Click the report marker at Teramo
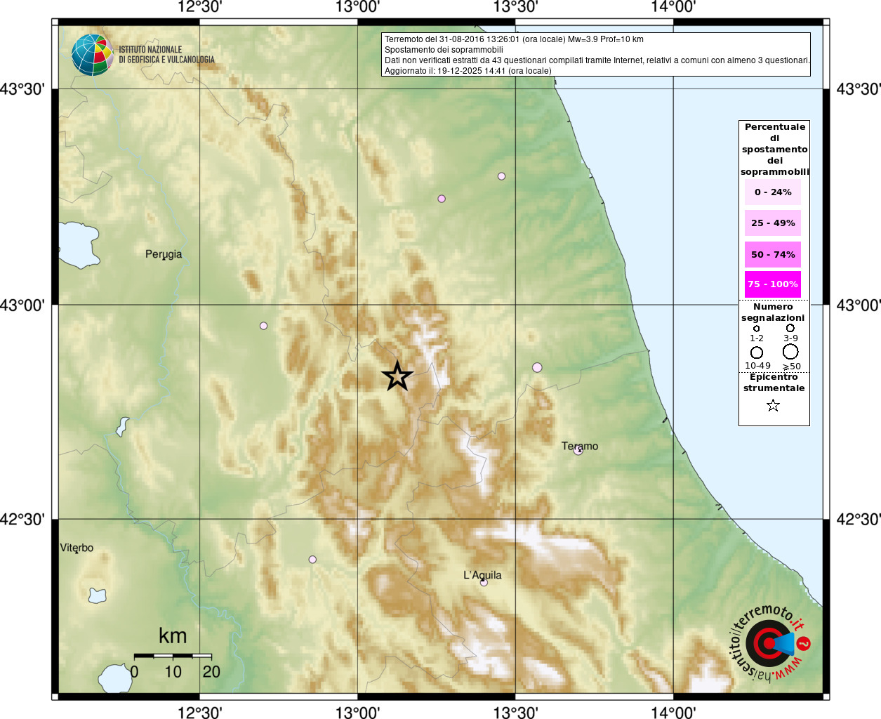881x719 pixels. pyautogui.click(x=578, y=451)
